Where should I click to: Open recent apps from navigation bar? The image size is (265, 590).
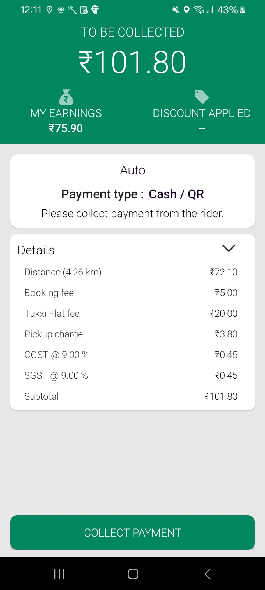point(59,574)
